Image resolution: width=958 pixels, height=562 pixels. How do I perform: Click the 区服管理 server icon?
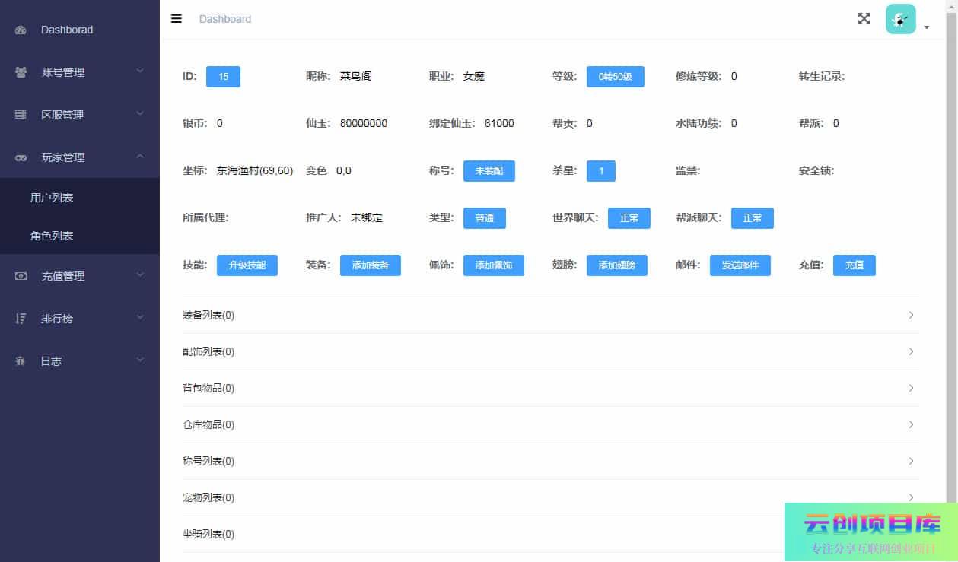[21, 115]
